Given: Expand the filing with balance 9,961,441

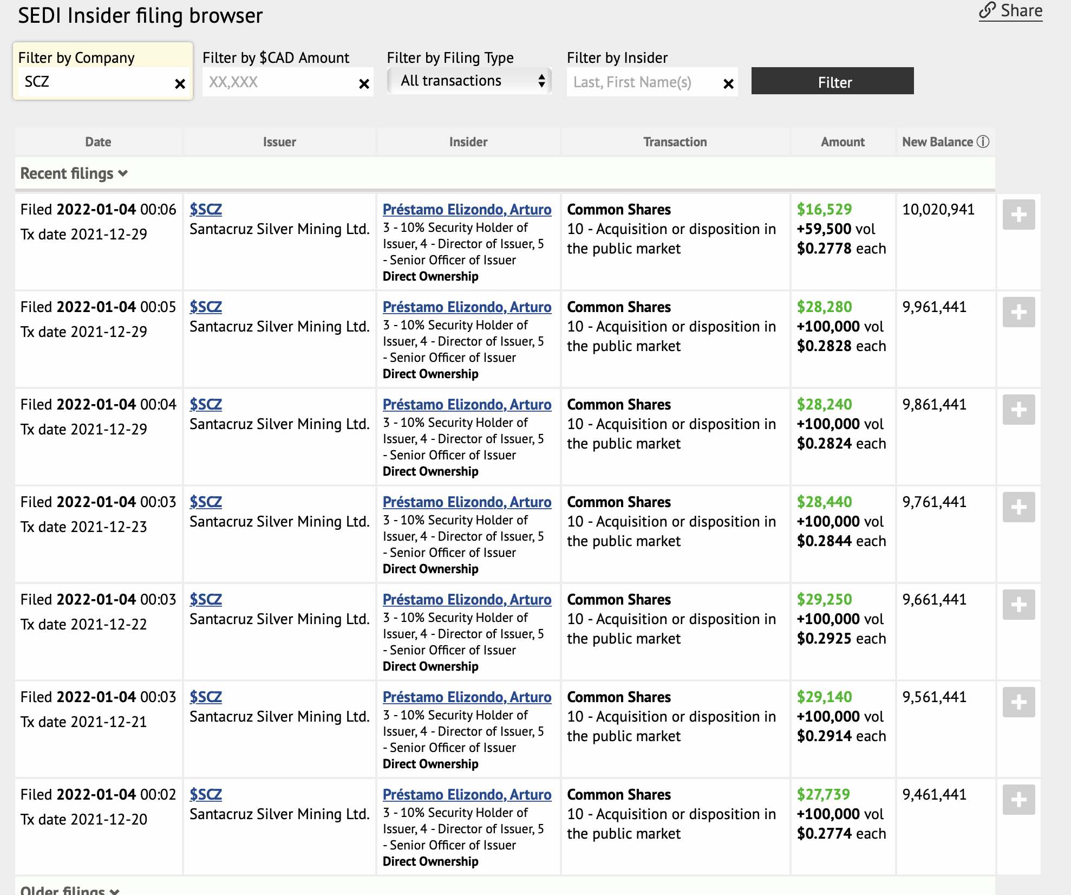Looking at the screenshot, I should 1018,312.
